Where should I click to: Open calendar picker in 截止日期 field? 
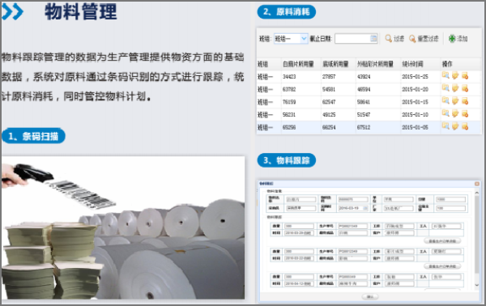pos(373,38)
